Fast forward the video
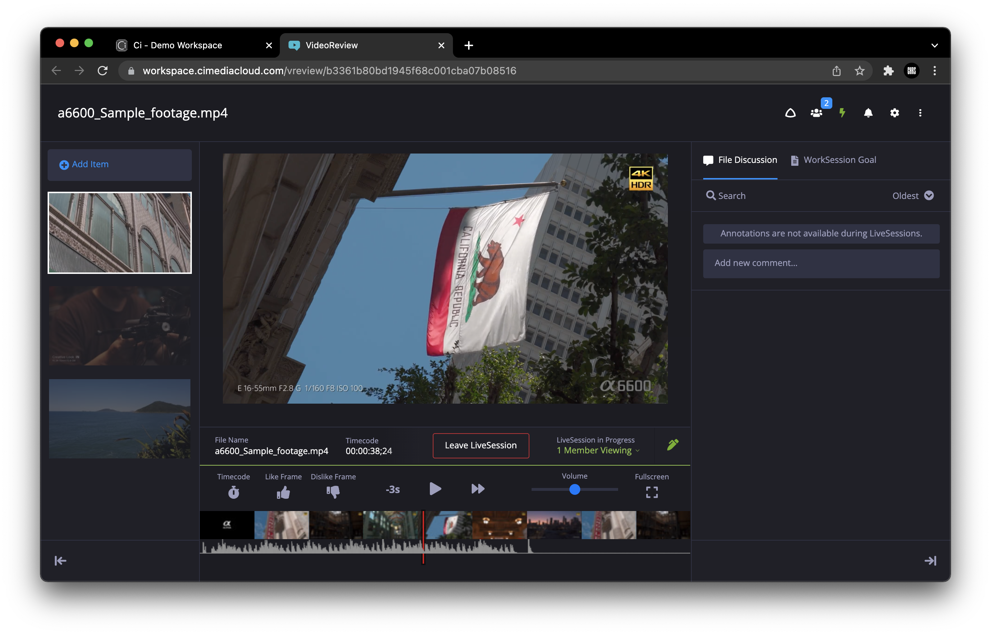This screenshot has width=991, height=635. click(x=478, y=489)
